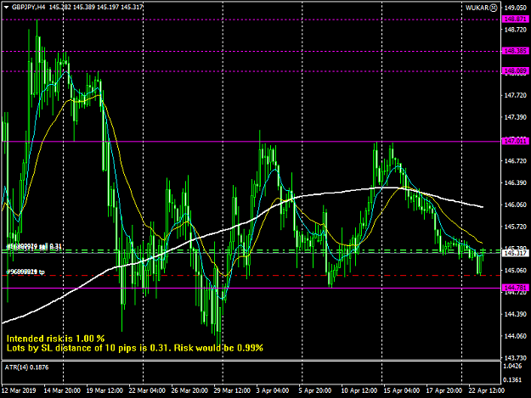Select the sell 0.31 order line label
Screen dimensions: 531x398
tap(34, 247)
